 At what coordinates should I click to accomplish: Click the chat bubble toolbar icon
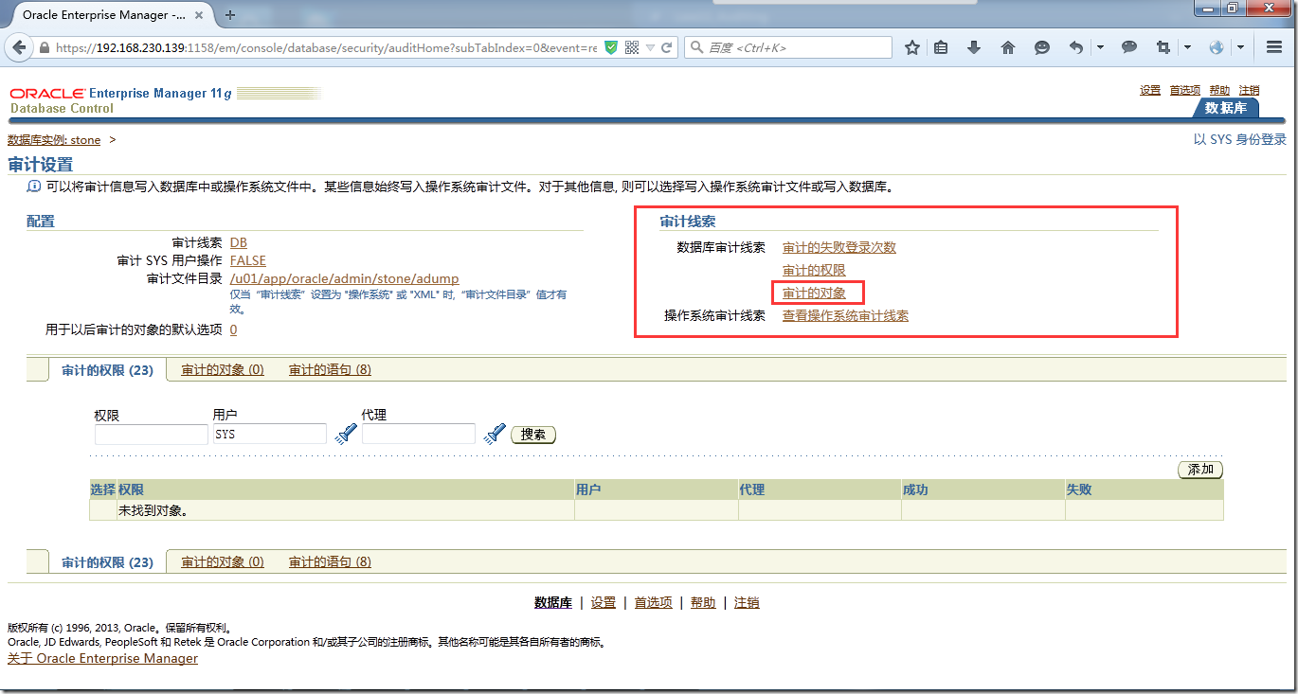pos(1129,47)
